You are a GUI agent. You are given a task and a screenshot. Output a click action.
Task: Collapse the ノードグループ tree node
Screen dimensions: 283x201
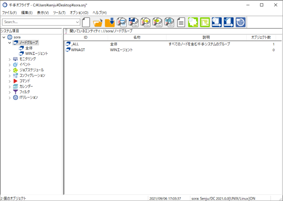10,43
